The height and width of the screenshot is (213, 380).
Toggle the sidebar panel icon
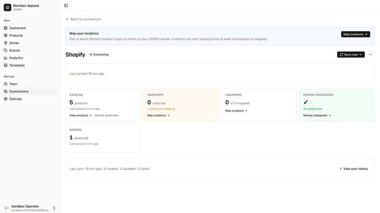66,6
